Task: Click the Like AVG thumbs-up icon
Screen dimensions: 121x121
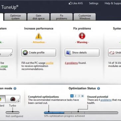Action: (70, 3)
